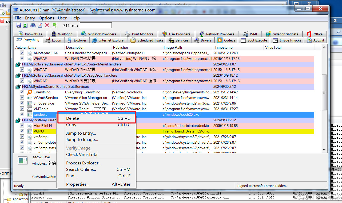
Task: Click the red X Delete toolbar icon
Action: (x=47, y=25)
